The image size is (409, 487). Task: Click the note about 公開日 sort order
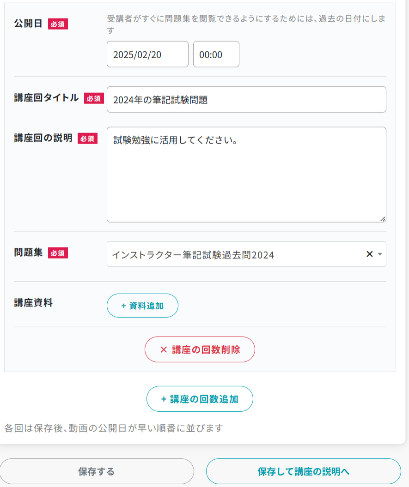tap(114, 428)
